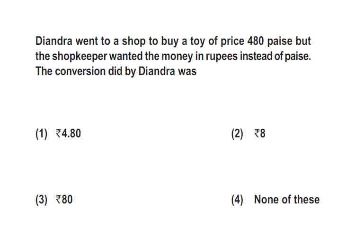Image resolution: width=355 pixels, height=236 pixels.
Task: Click the word 'Diandra' at question start
Action: (x=54, y=41)
